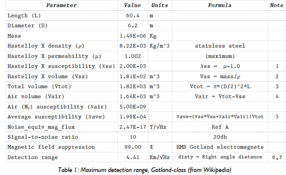Click the Value column header
The image size is (286, 175).
pyautogui.click(x=132, y=6)
